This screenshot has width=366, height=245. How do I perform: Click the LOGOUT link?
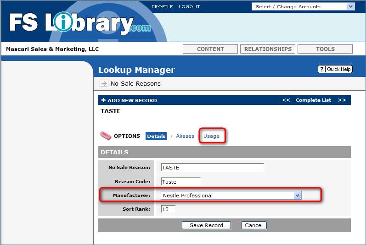(189, 7)
